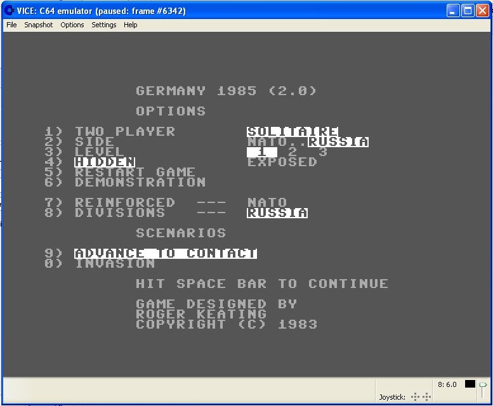Click the ROGER KEATING credit text
This screenshot has height=406, width=493.
click(x=201, y=314)
